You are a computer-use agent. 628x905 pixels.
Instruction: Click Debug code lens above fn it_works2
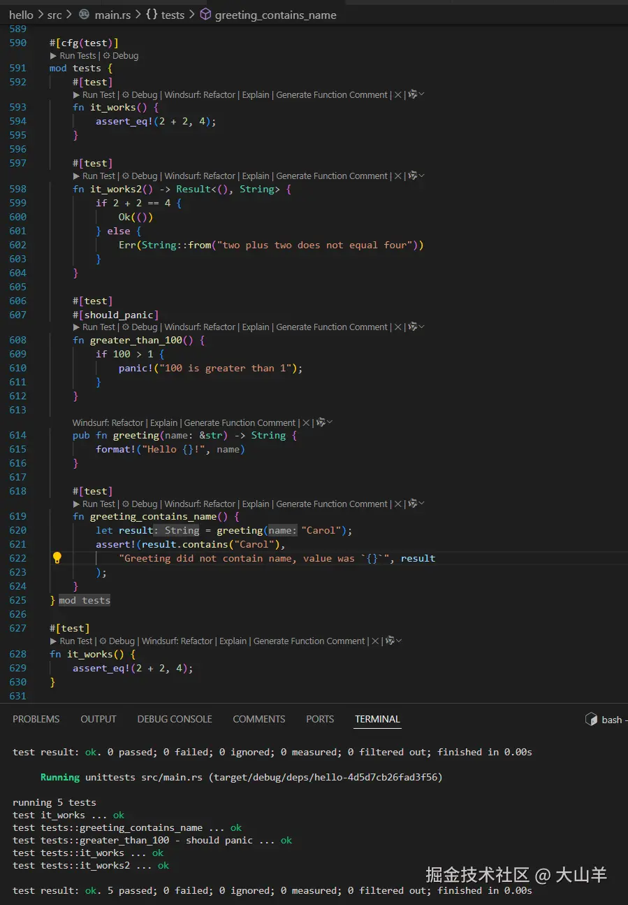click(143, 176)
